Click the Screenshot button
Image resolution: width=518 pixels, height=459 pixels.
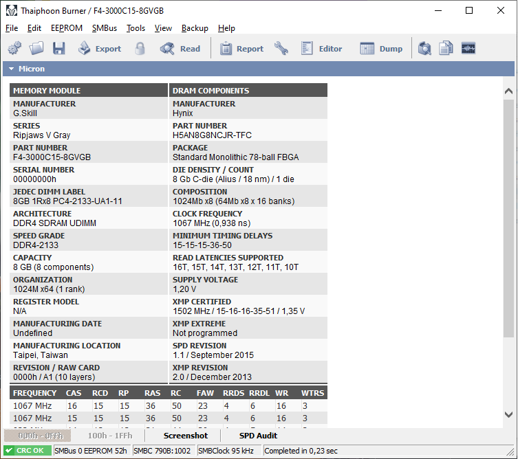point(186,436)
